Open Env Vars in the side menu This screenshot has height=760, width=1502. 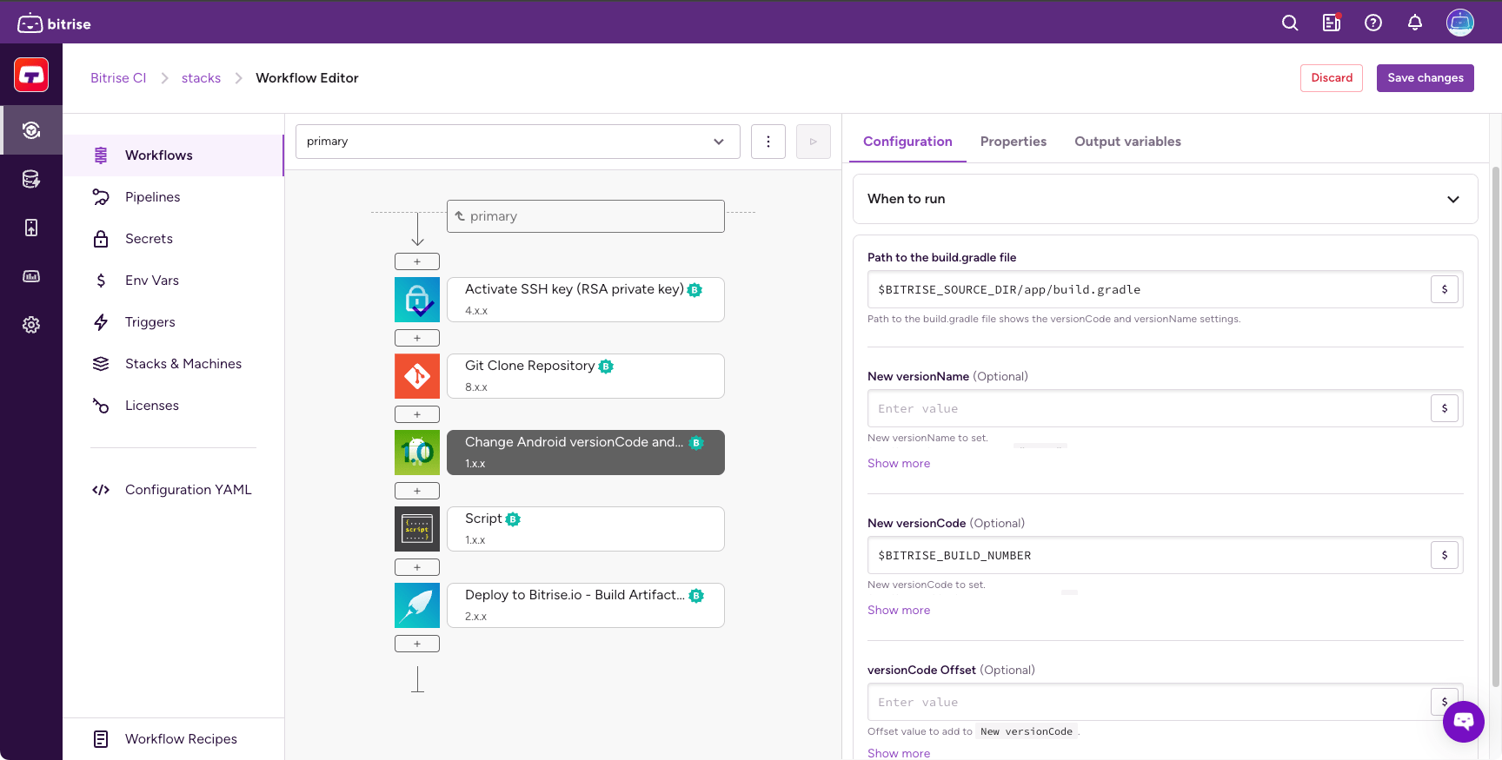pyautogui.click(x=174, y=281)
